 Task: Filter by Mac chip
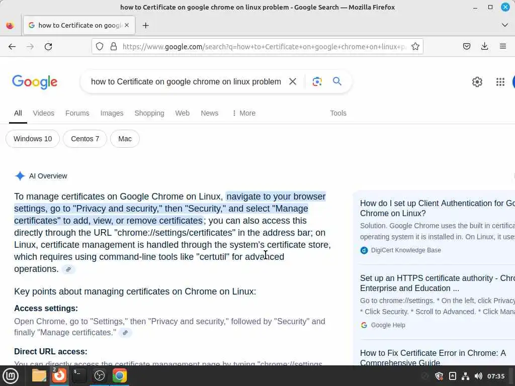[x=125, y=139]
